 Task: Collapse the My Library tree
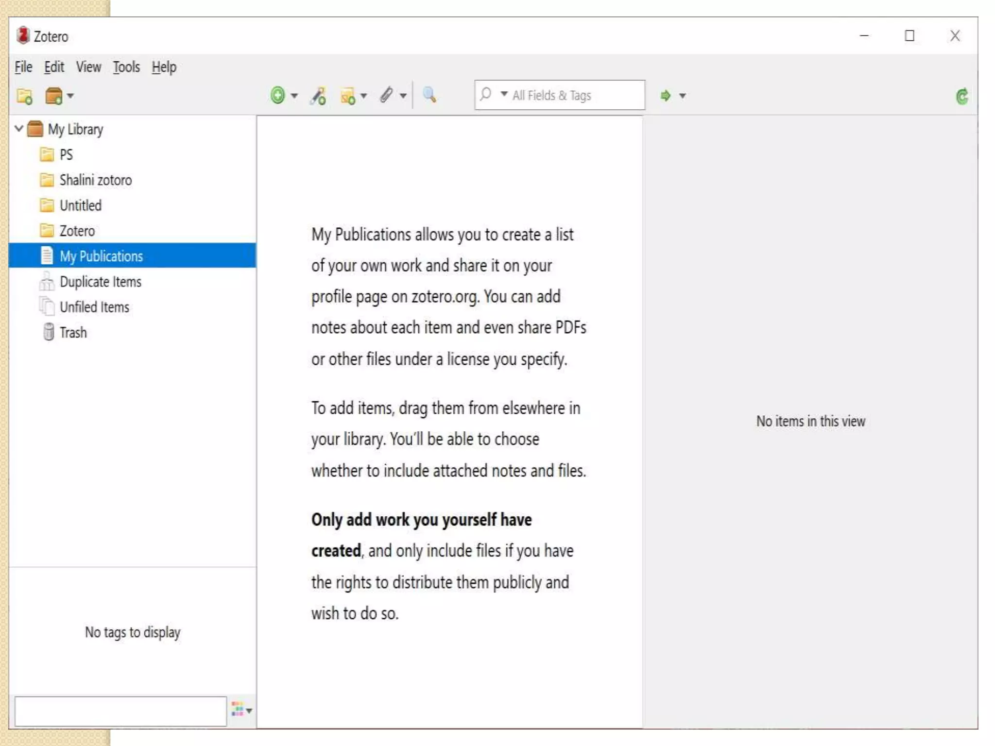19,129
